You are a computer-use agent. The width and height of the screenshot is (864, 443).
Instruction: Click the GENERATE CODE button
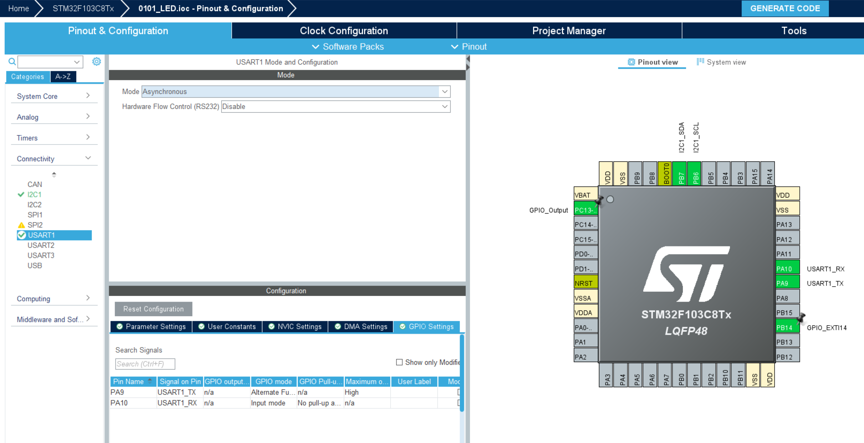tap(785, 8)
